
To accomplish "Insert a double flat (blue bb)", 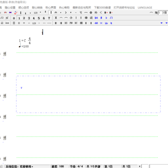I will 106,23.
